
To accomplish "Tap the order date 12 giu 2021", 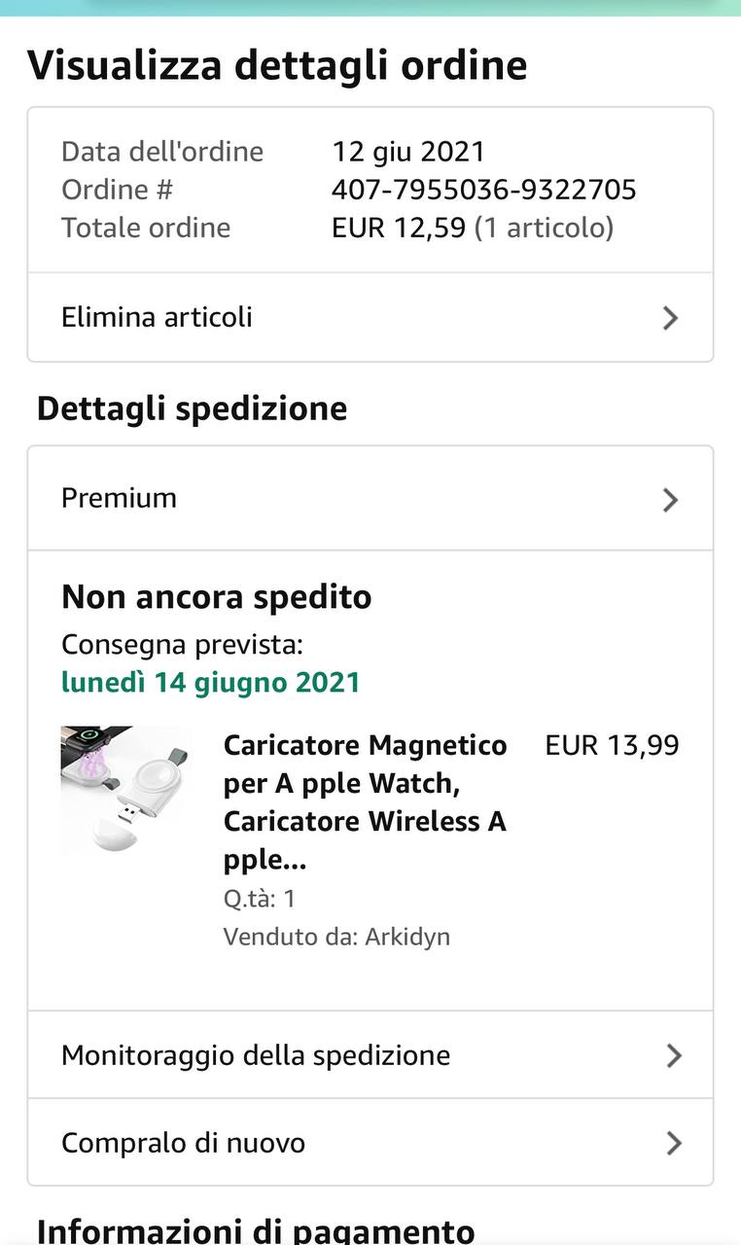I will 407,151.
